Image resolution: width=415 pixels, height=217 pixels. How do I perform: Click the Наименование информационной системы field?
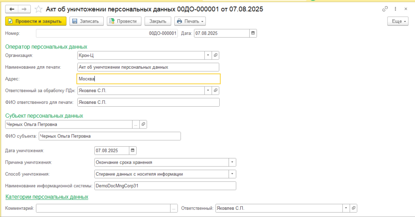tap(165, 186)
